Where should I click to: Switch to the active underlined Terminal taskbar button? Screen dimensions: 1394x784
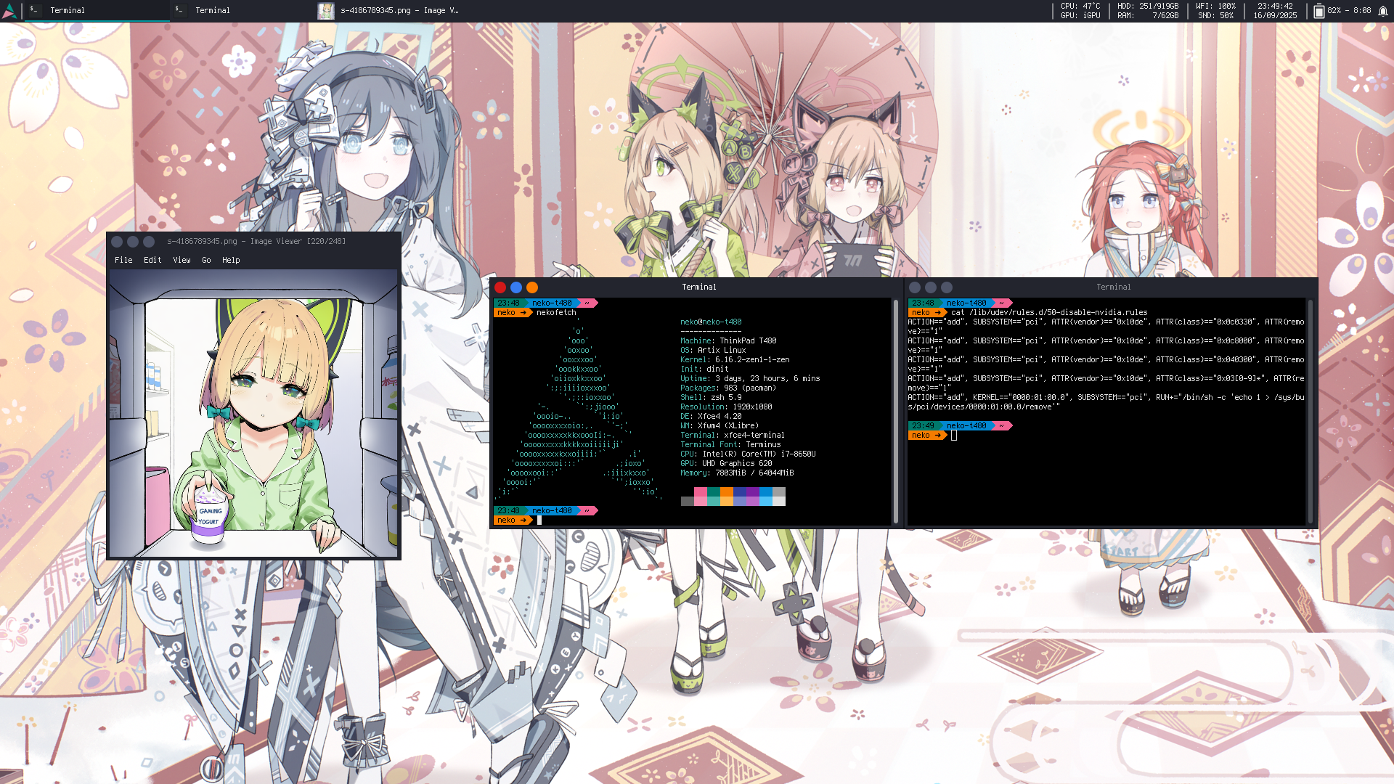(97, 10)
